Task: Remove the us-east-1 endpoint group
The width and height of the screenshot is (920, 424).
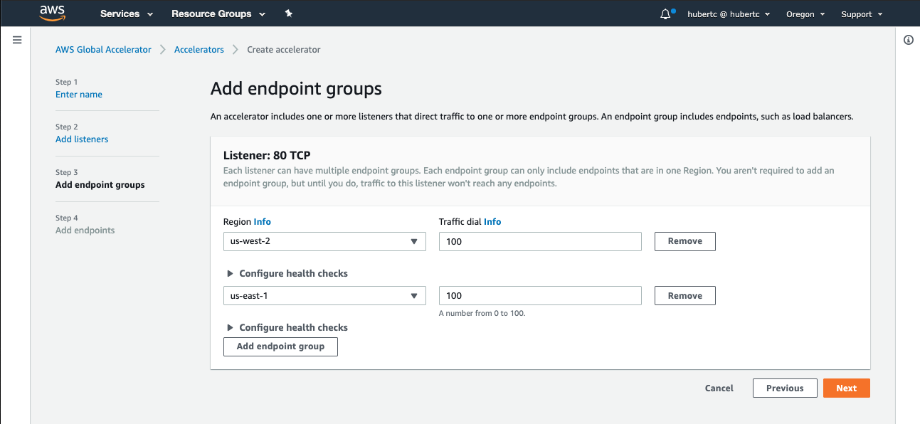Action: (685, 296)
